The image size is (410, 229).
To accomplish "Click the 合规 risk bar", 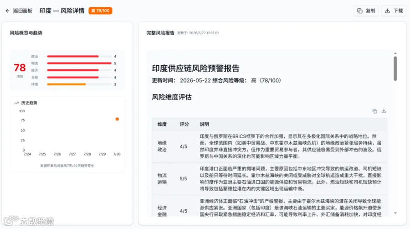I will coord(79,78).
